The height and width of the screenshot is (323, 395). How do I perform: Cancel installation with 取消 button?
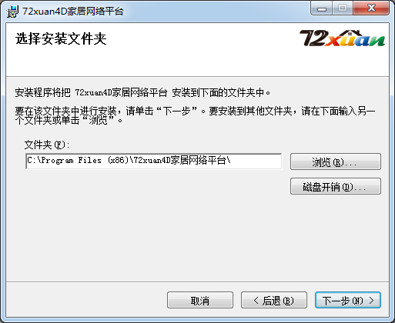pyautogui.click(x=200, y=300)
